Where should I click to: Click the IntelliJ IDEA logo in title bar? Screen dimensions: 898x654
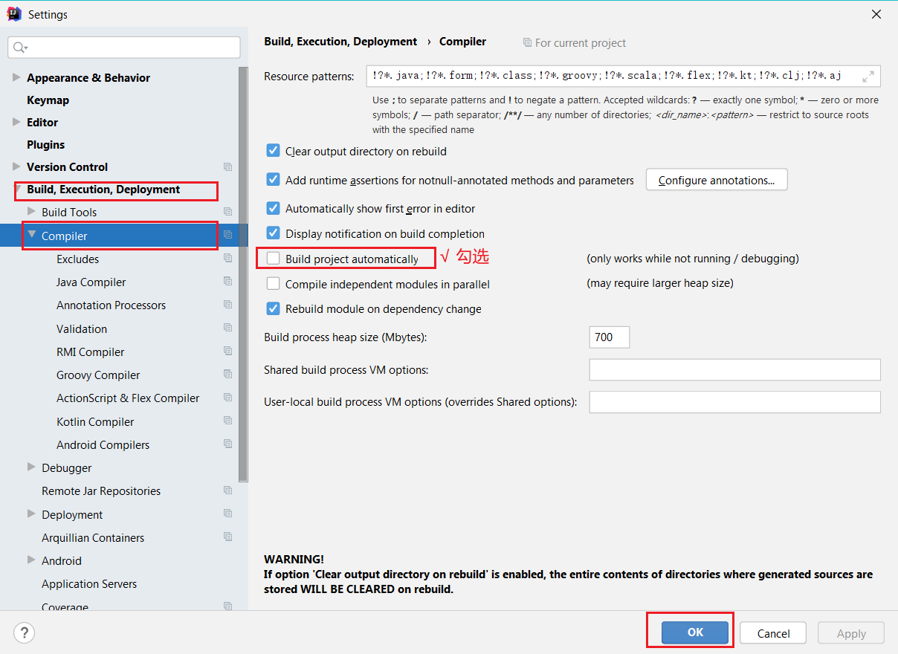[x=14, y=14]
